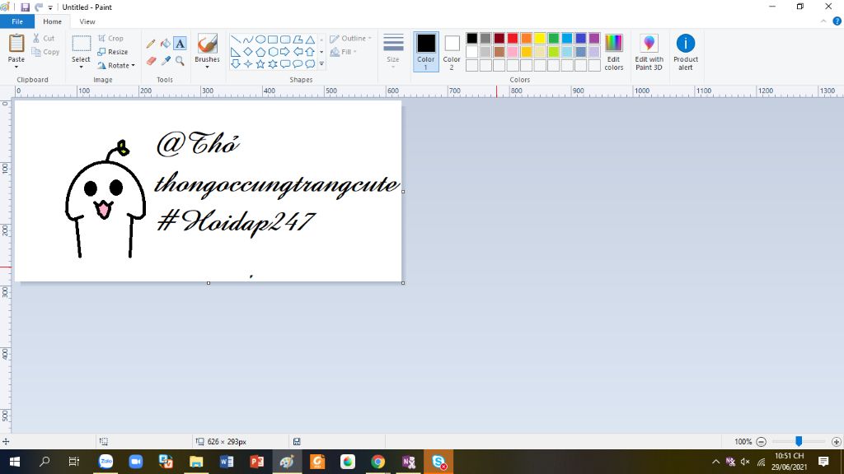
Task: Open File Explorer from taskbar
Action: (x=196, y=462)
